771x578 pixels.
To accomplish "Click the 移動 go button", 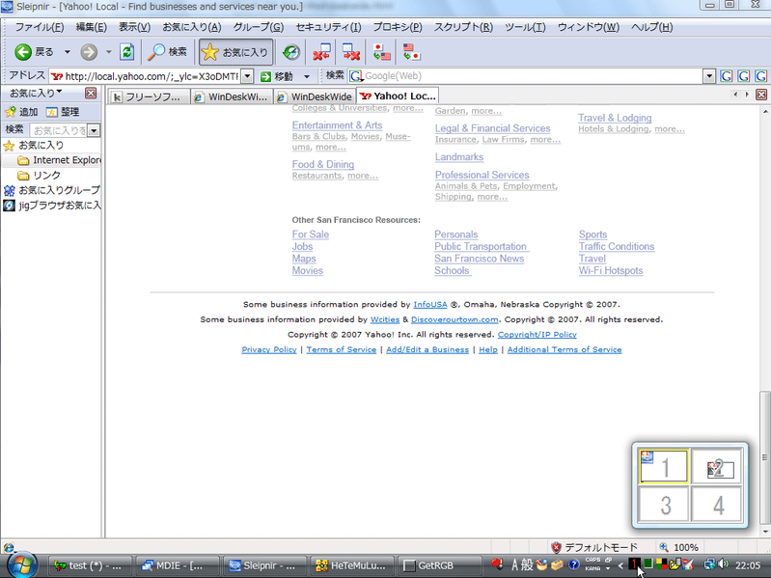I will point(276,76).
